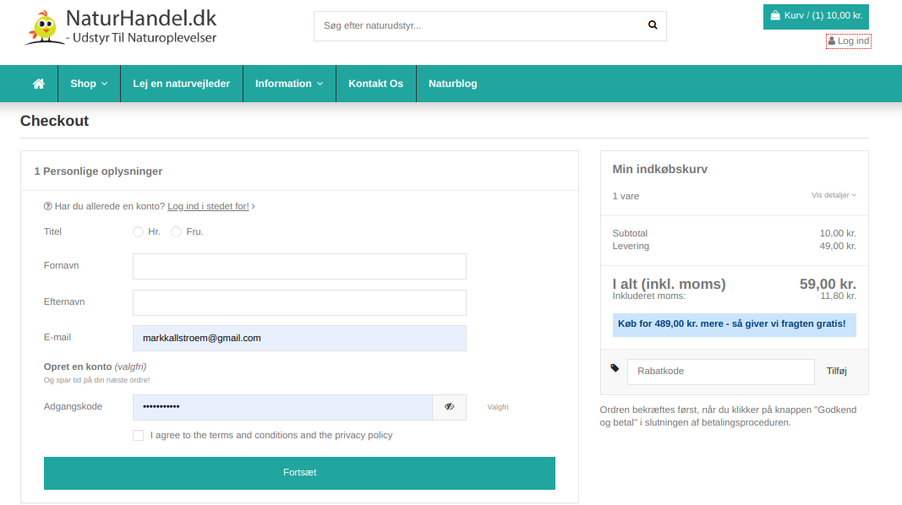Click the free shipping notice banner
This screenshot has width=902, height=505.
[x=734, y=324]
